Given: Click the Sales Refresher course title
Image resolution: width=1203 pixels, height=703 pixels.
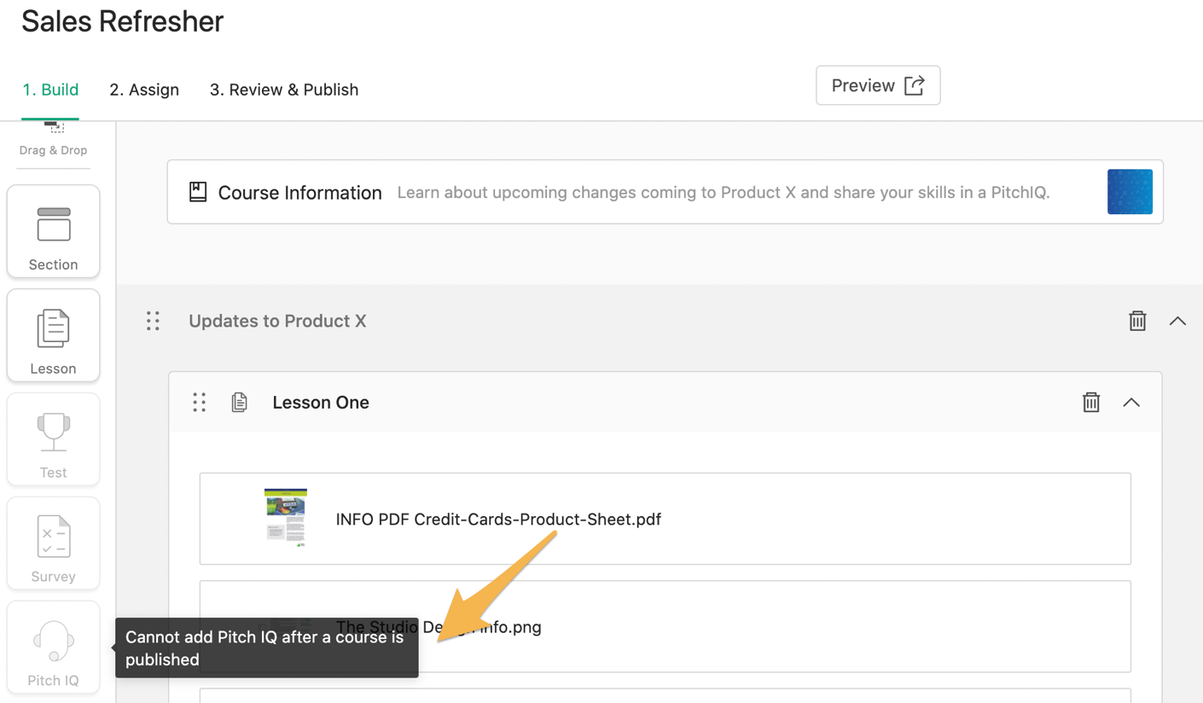Looking at the screenshot, I should pyautogui.click(x=123, y=21).
